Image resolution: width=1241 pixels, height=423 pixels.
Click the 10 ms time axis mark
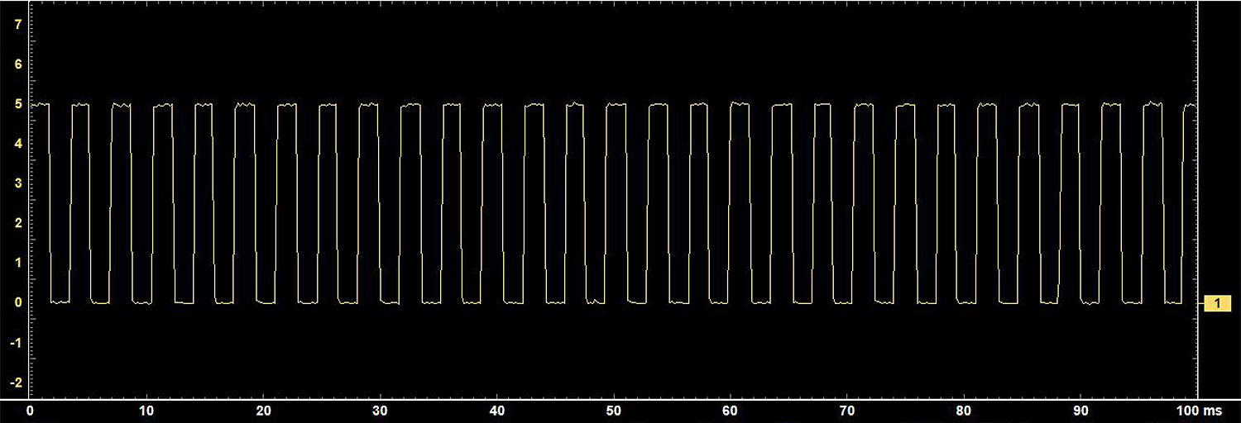[146, 411]
